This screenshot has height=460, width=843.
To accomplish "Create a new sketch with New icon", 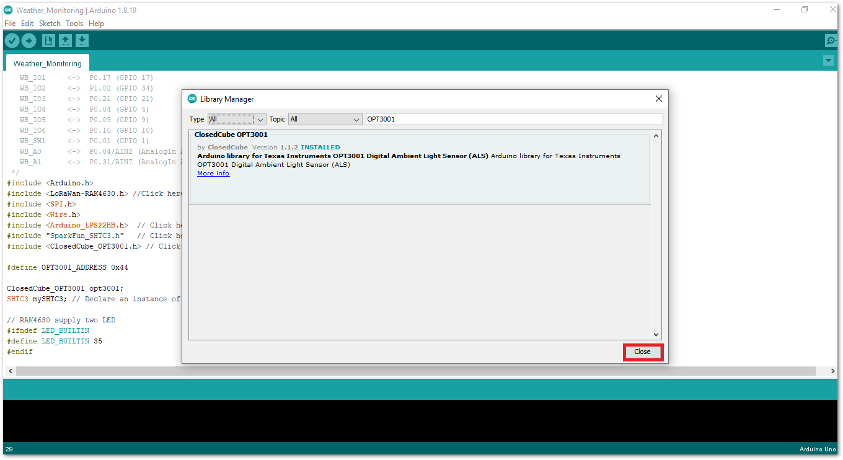I will [x=48, y=41].
